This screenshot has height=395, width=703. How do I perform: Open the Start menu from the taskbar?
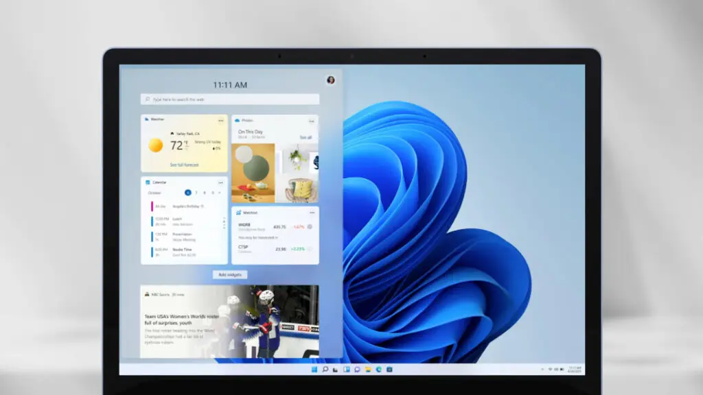(314, 371)
